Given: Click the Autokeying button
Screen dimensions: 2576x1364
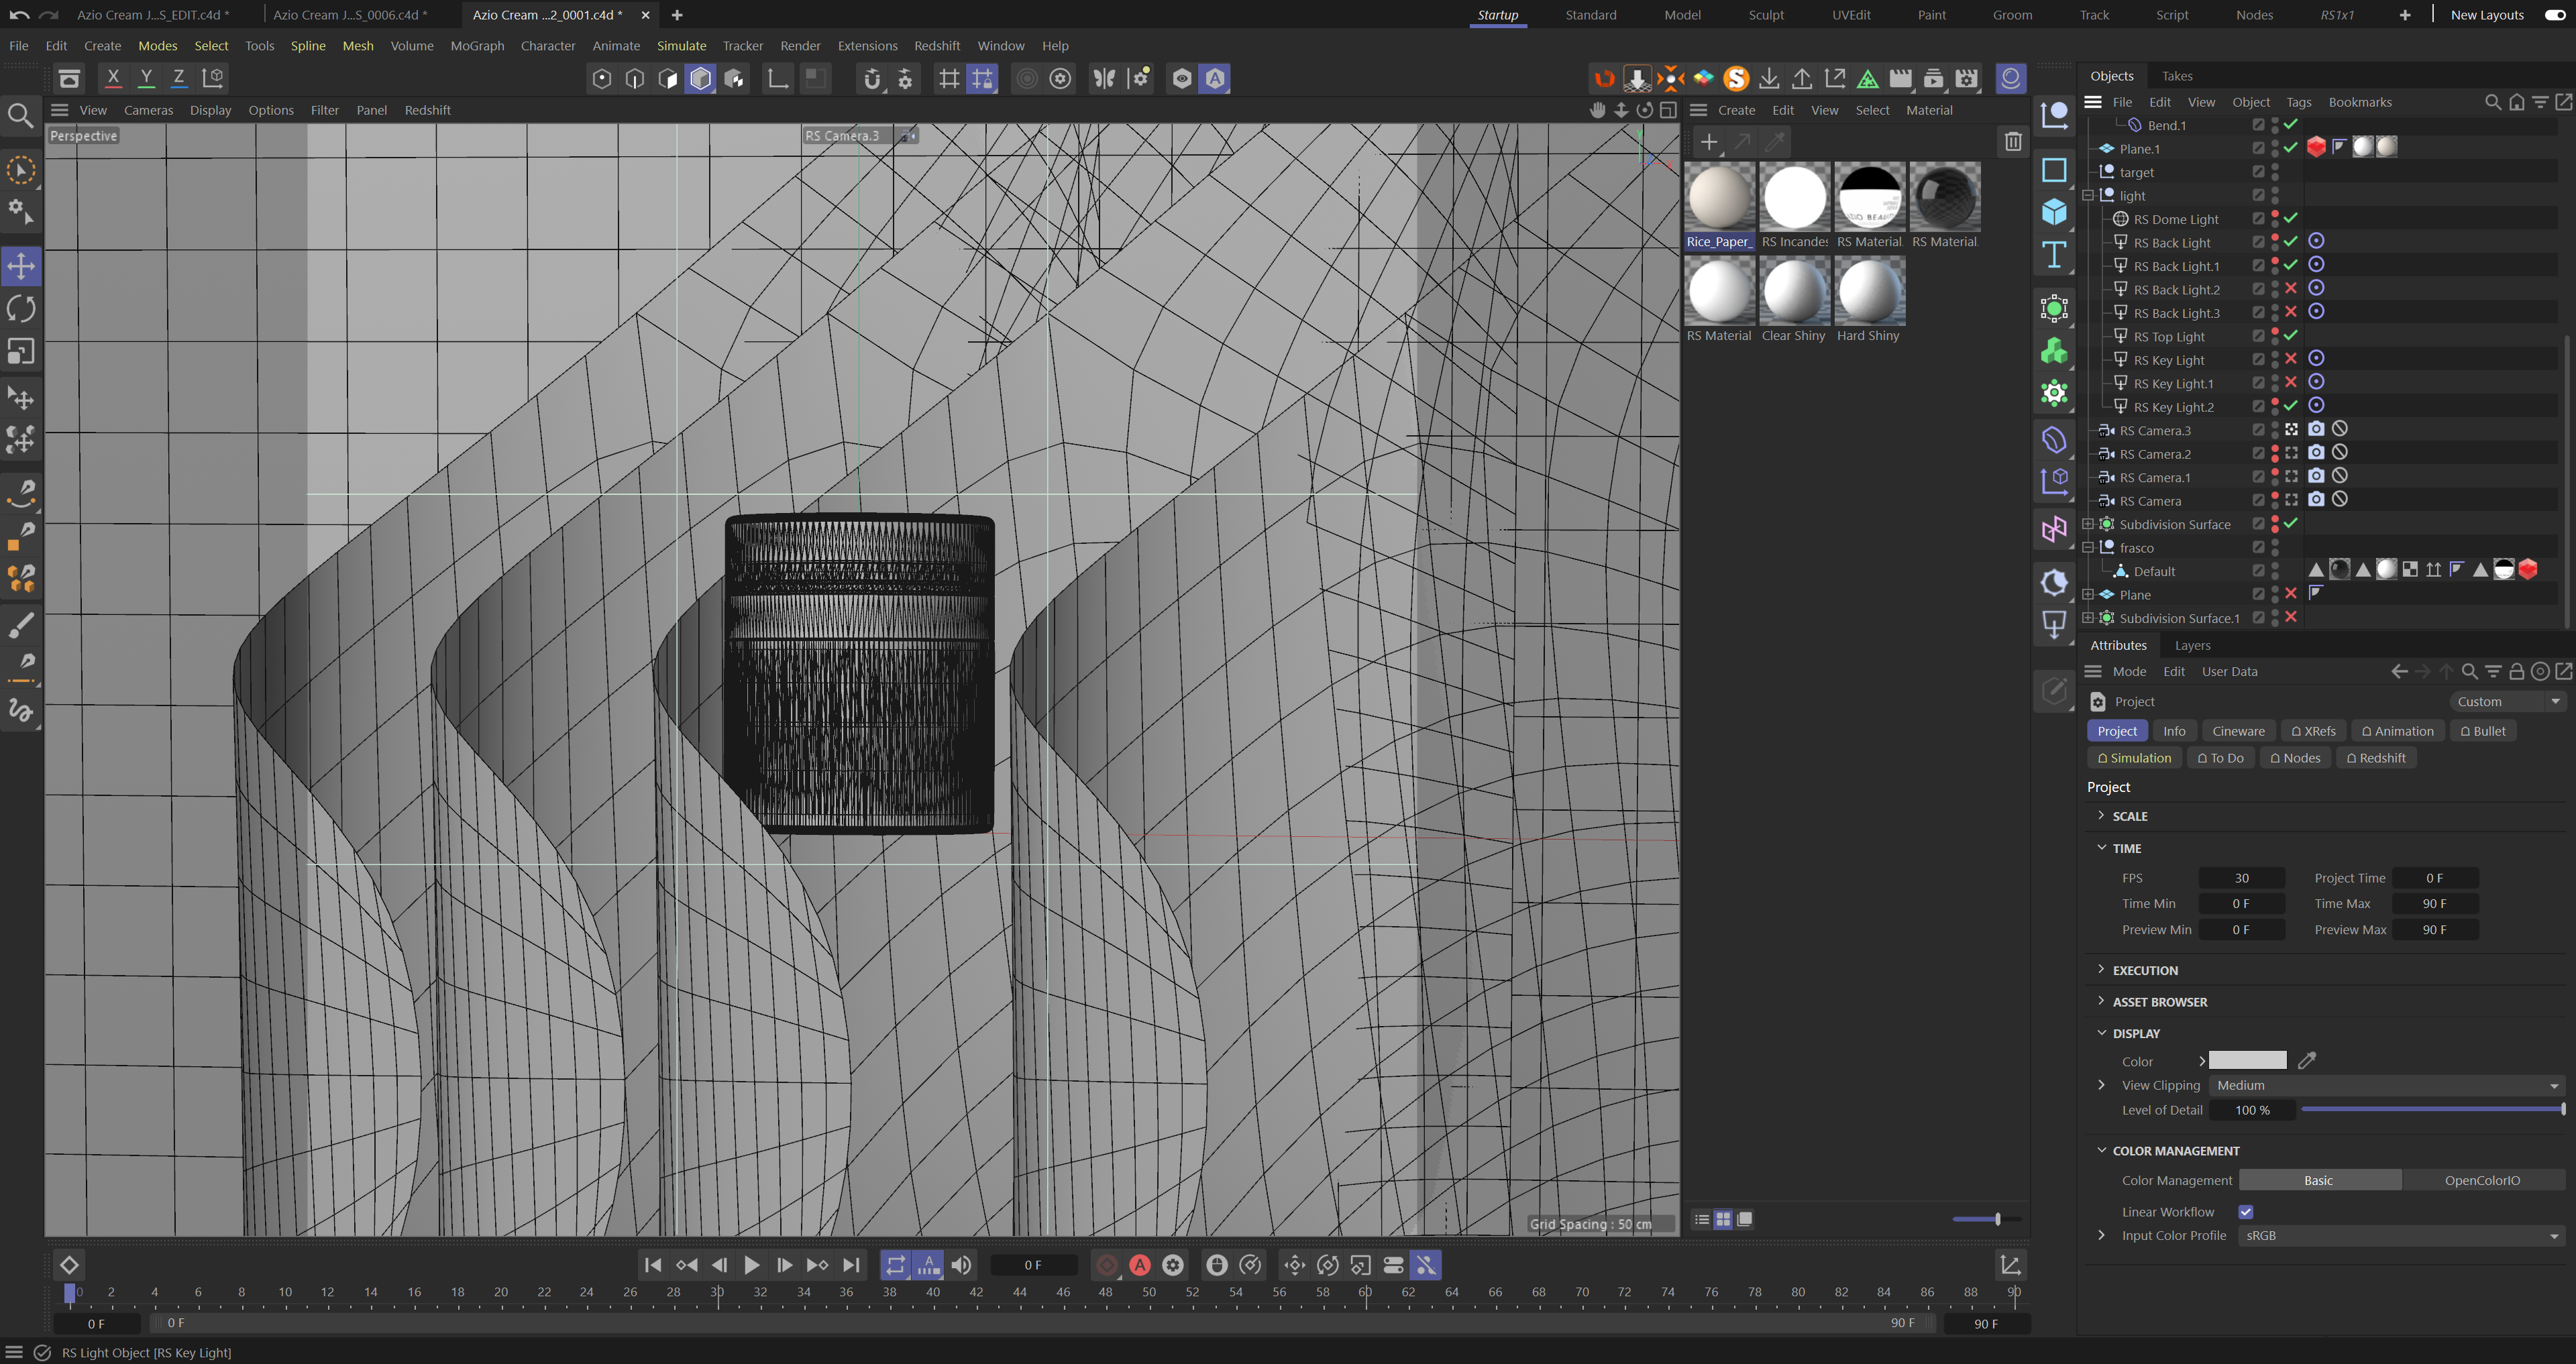Looking at the screenshot, I should click(x=1140, y=1265).
